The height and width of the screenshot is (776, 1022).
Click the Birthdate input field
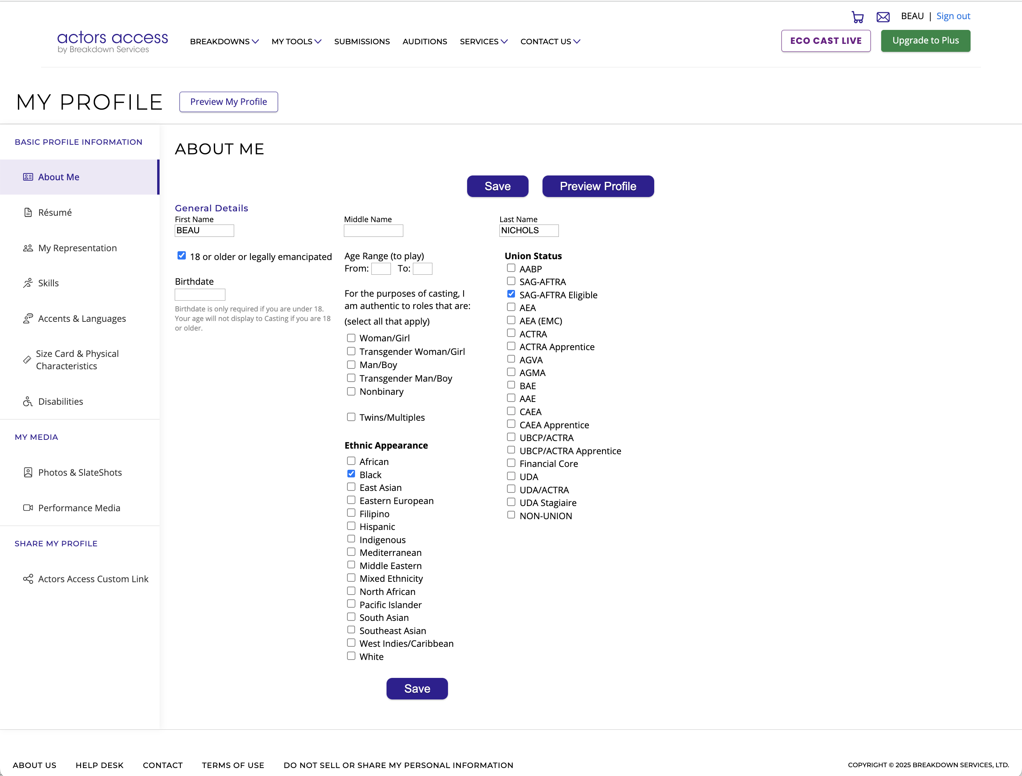[199, 295]
